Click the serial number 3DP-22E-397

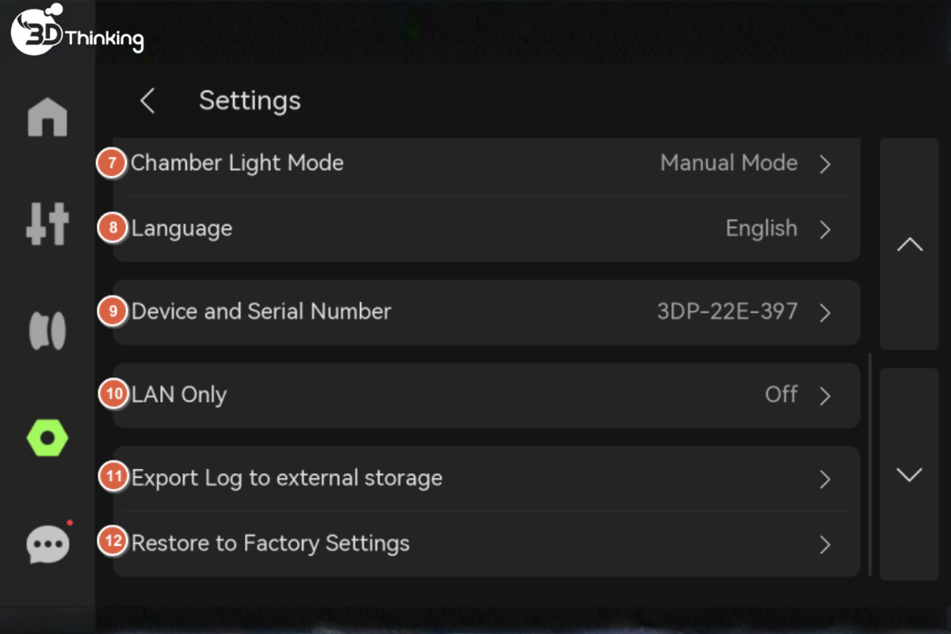pos(727,311)
